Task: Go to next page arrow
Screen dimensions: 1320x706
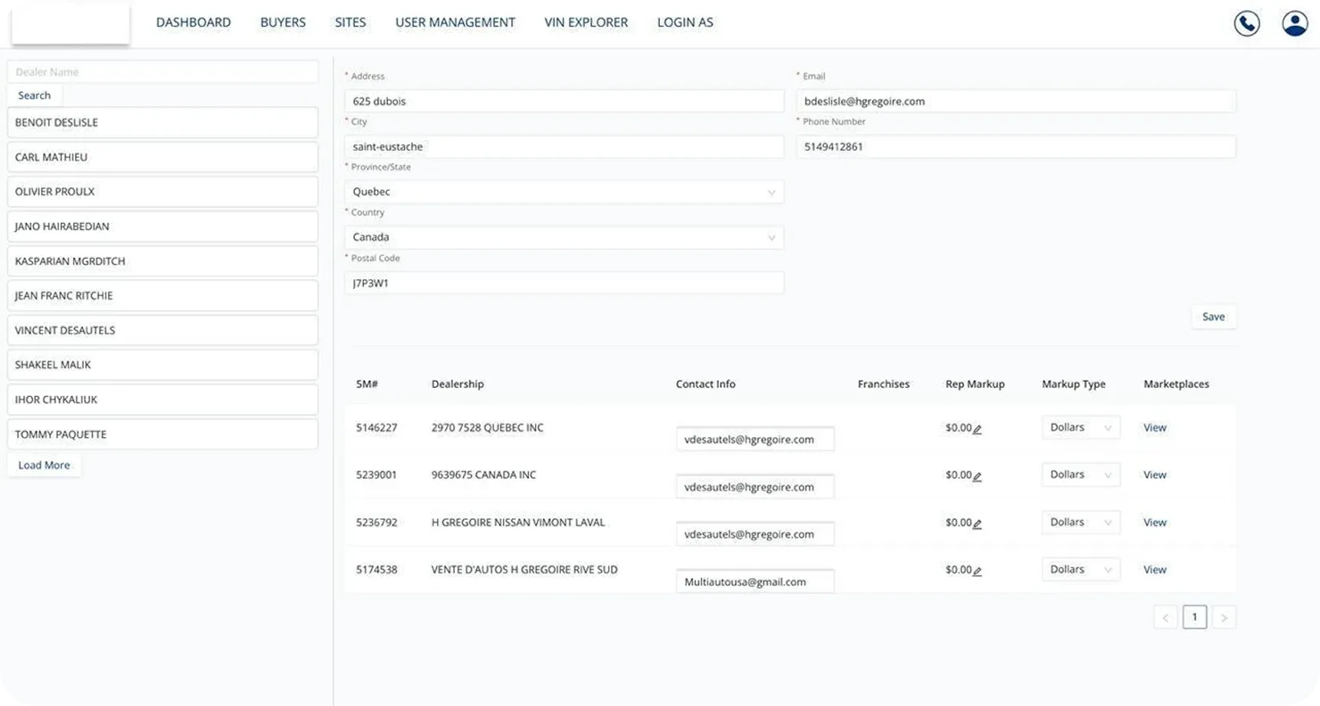Action: click(1223, 617)
